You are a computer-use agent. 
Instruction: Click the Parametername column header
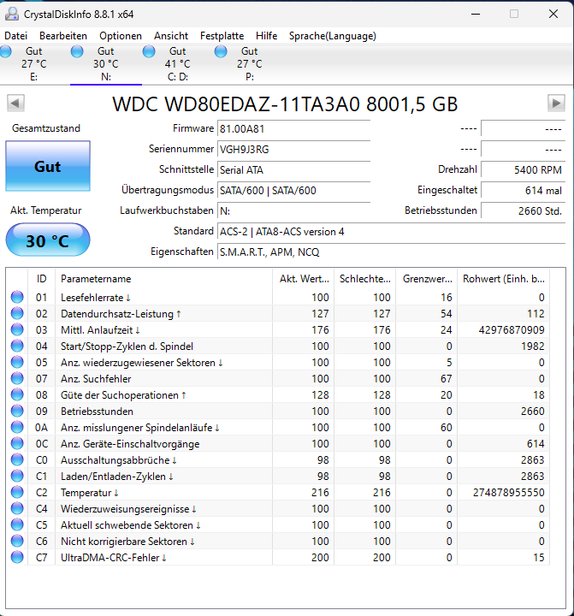coord(164,279)
